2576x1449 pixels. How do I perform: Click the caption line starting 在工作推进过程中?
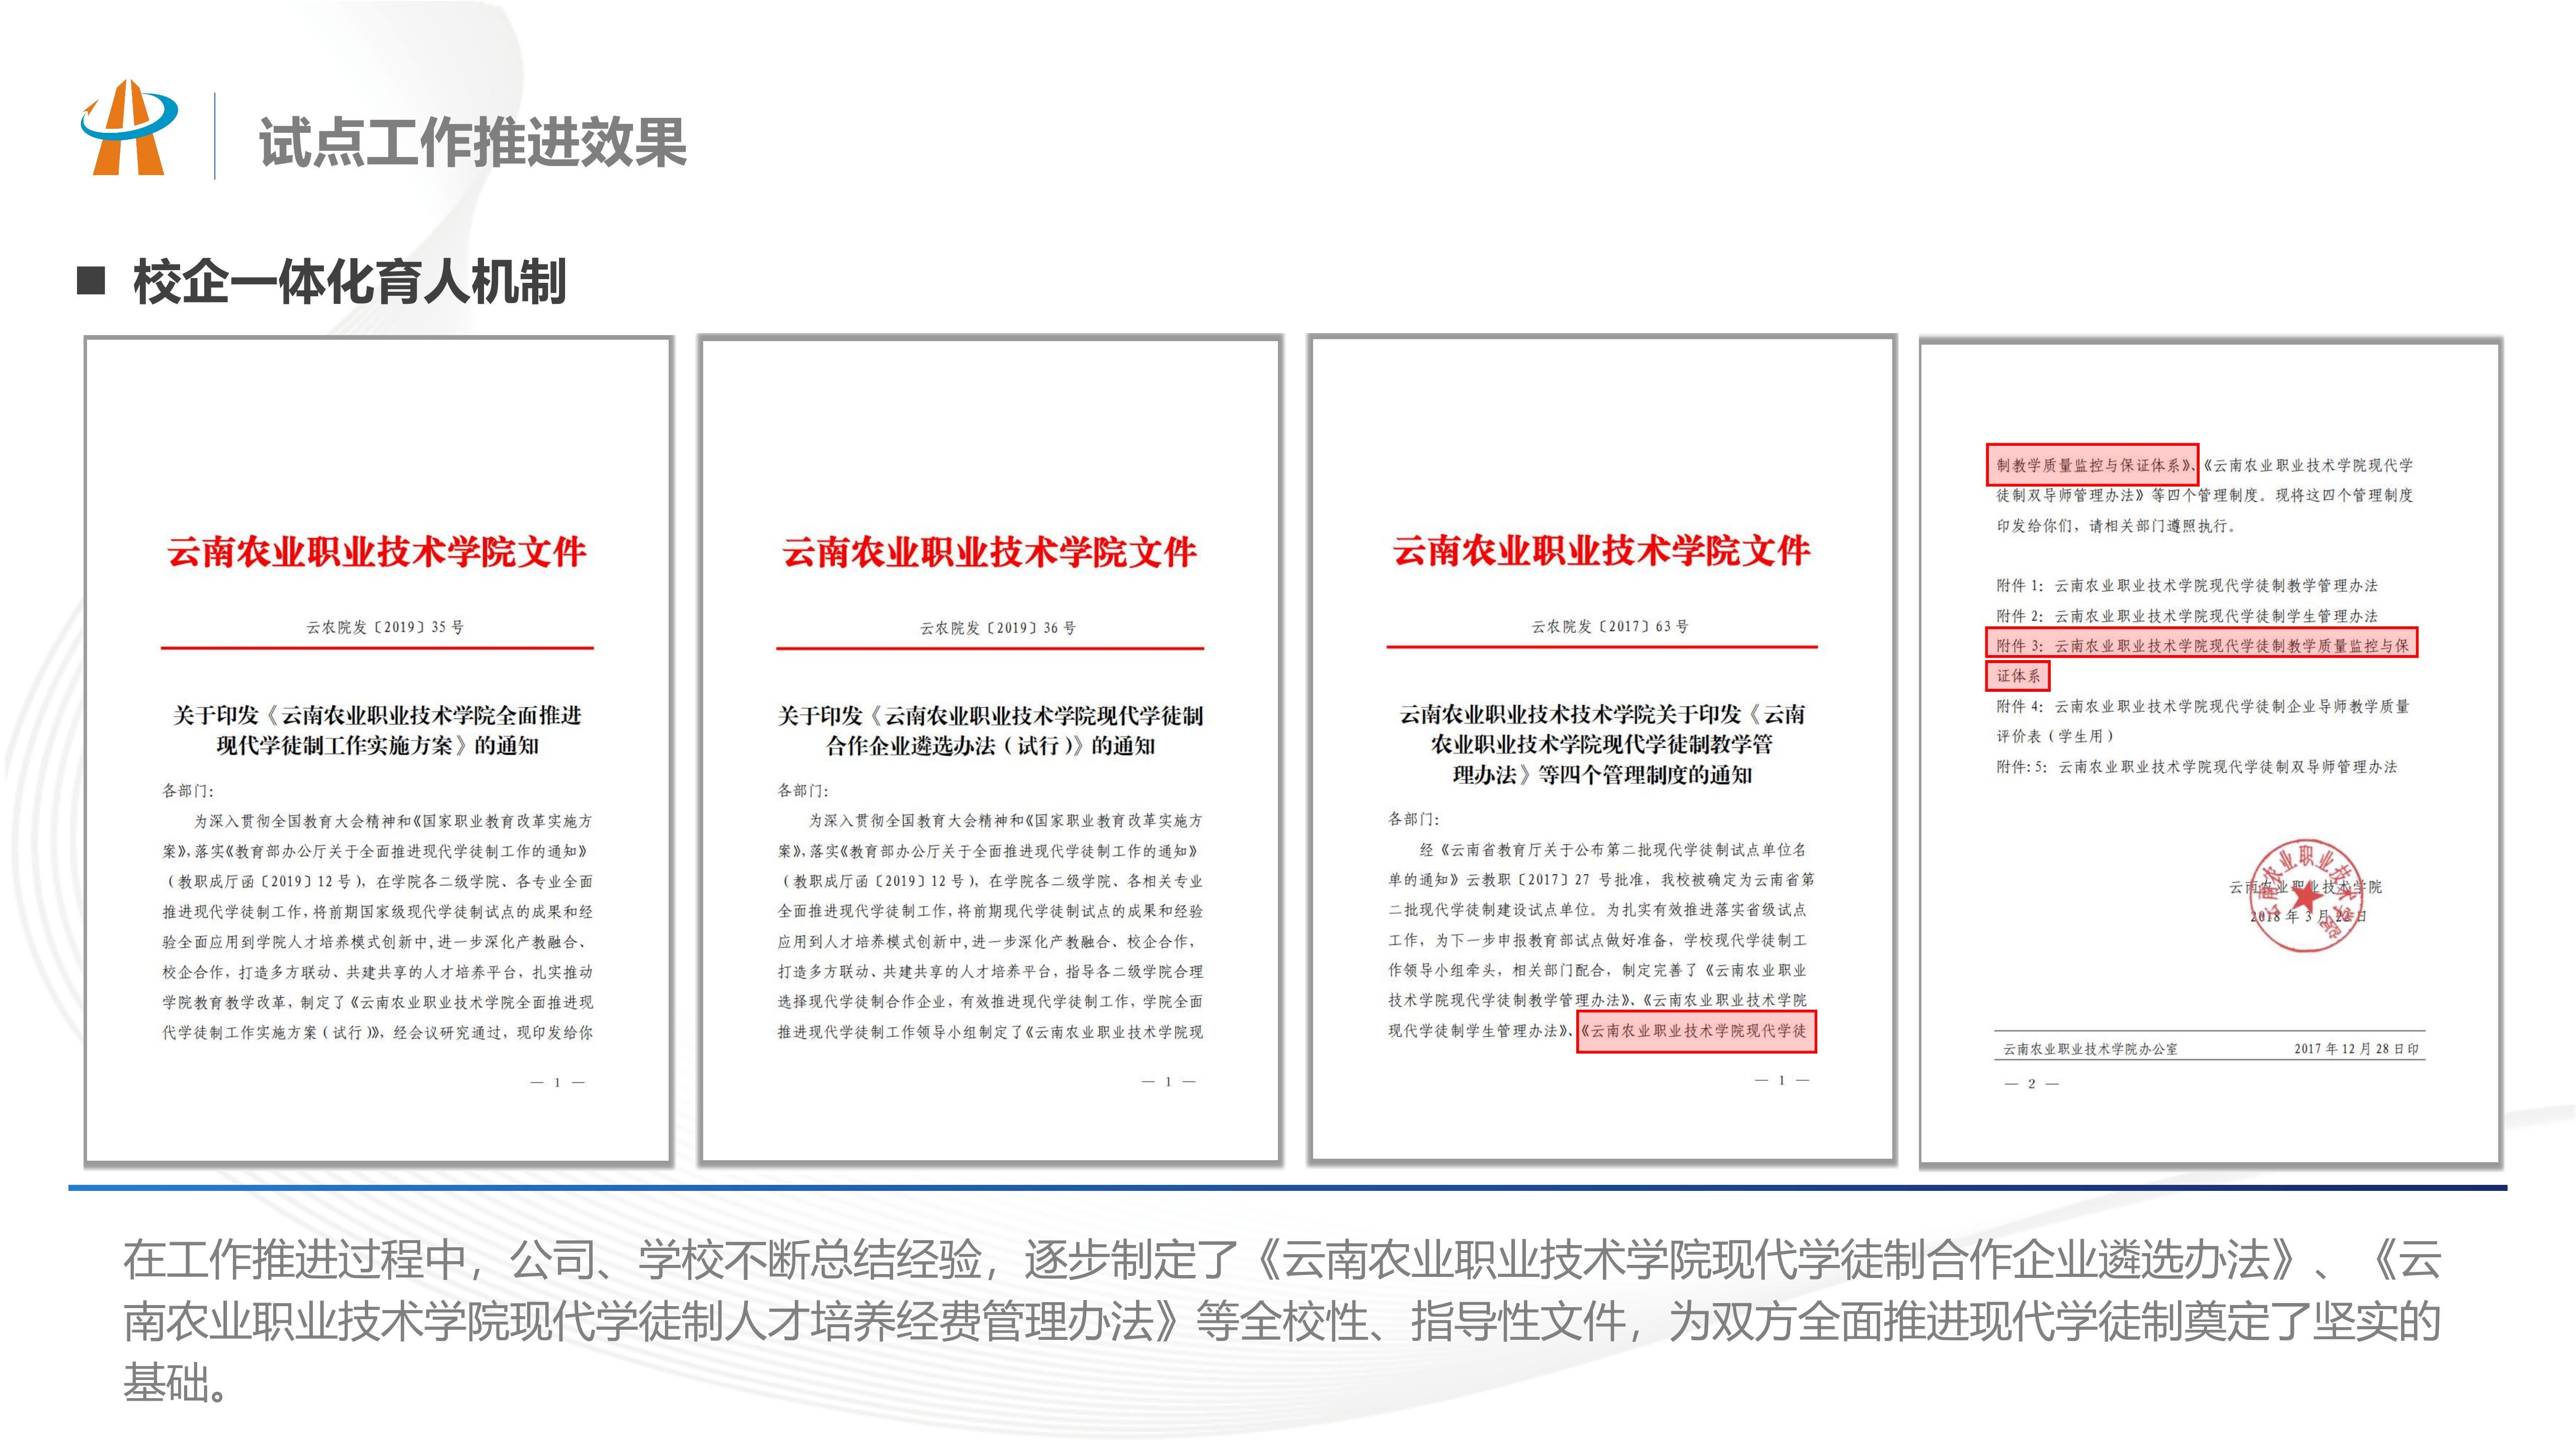pyautogui.click(x=1282, y=1259)
